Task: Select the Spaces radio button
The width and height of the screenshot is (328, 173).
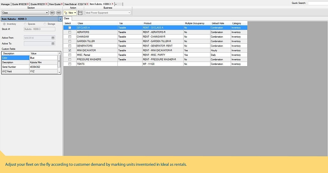Action: (25, 24)
